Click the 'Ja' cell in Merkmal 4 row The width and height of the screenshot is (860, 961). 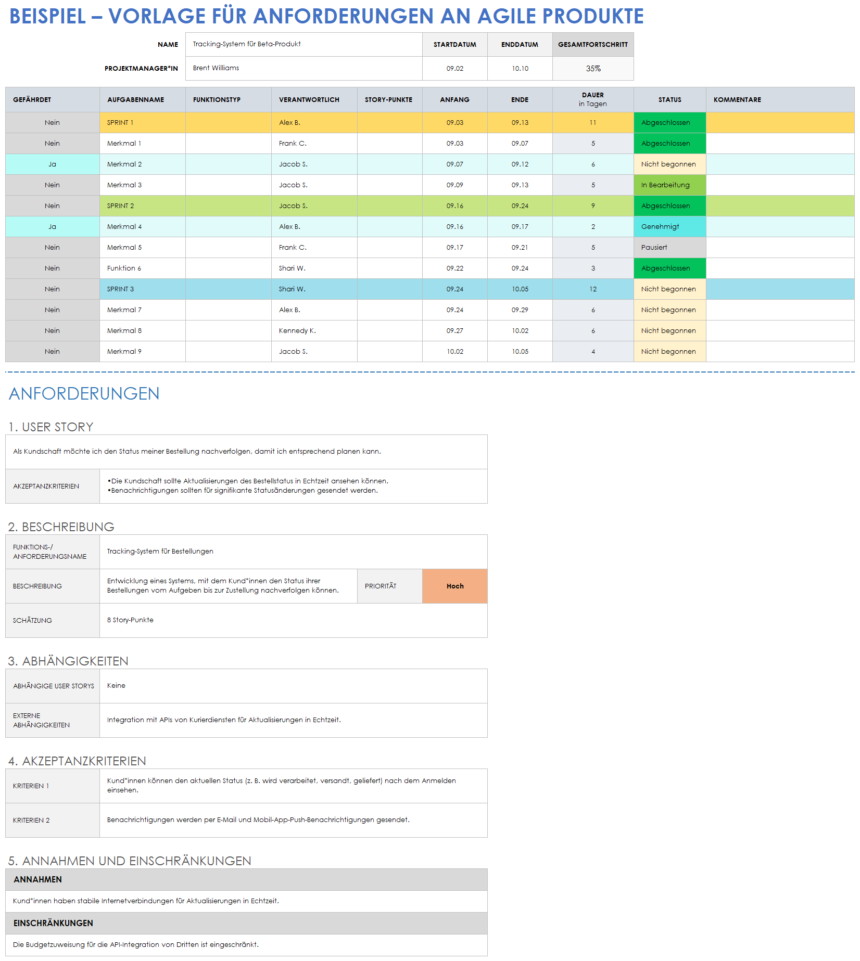52,226
